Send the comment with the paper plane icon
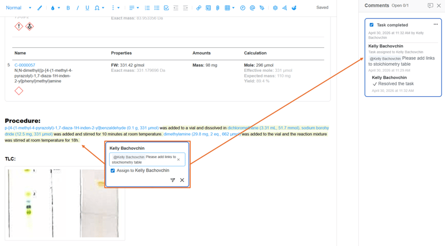Image resolution: width=445 pixels, height=246 pixels. pyautogui.click(x=172, y=180)
